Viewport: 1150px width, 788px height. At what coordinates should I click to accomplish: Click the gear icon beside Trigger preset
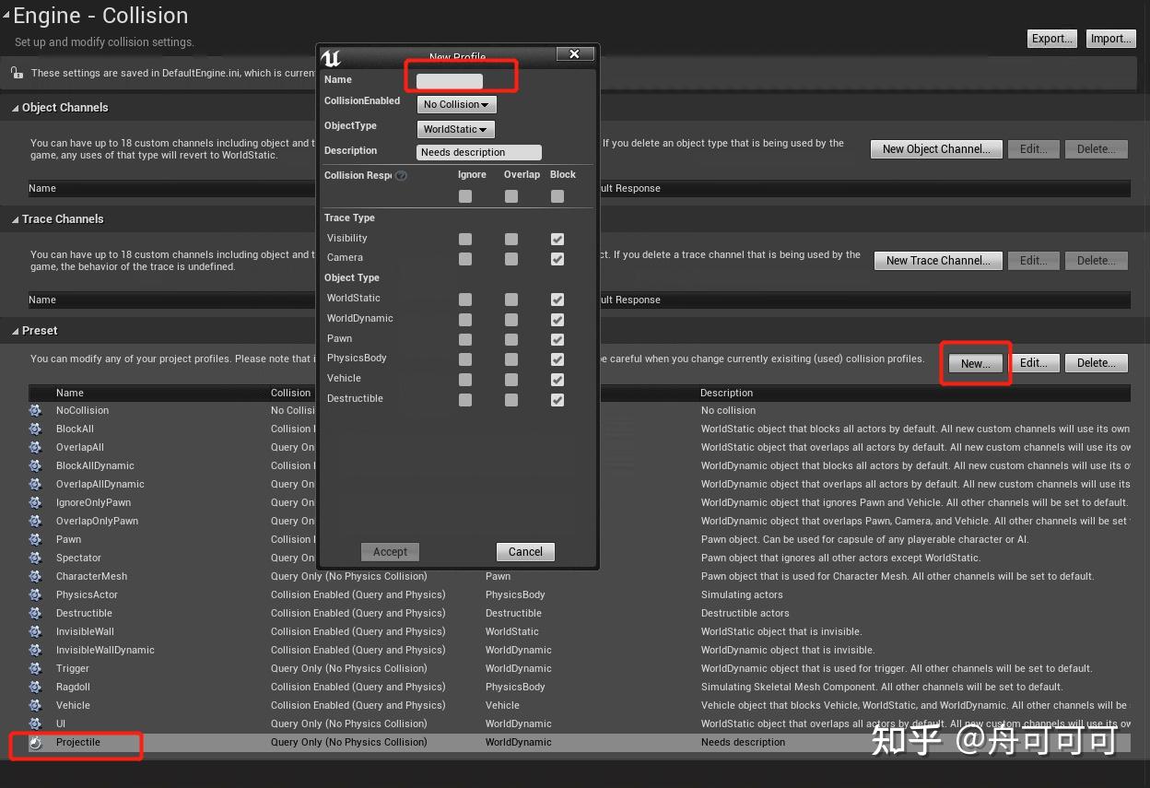[x=35, y=668]
